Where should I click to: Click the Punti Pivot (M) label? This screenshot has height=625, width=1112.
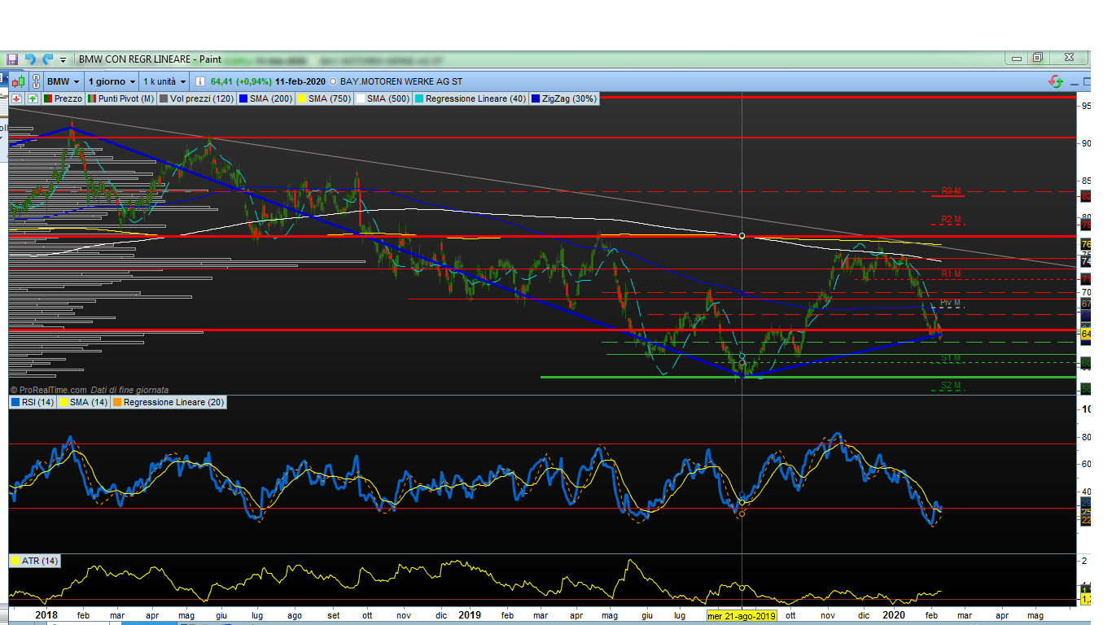(x=125, y=98)
